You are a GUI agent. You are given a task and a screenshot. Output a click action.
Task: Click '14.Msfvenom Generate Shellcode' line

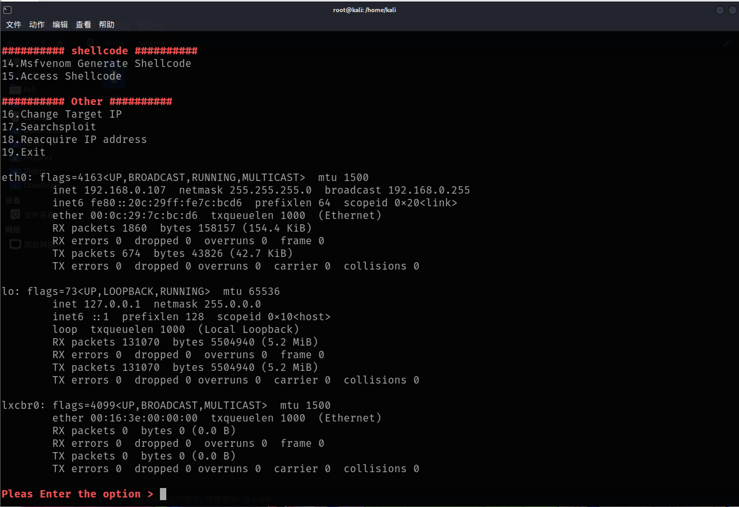[97, 63]
